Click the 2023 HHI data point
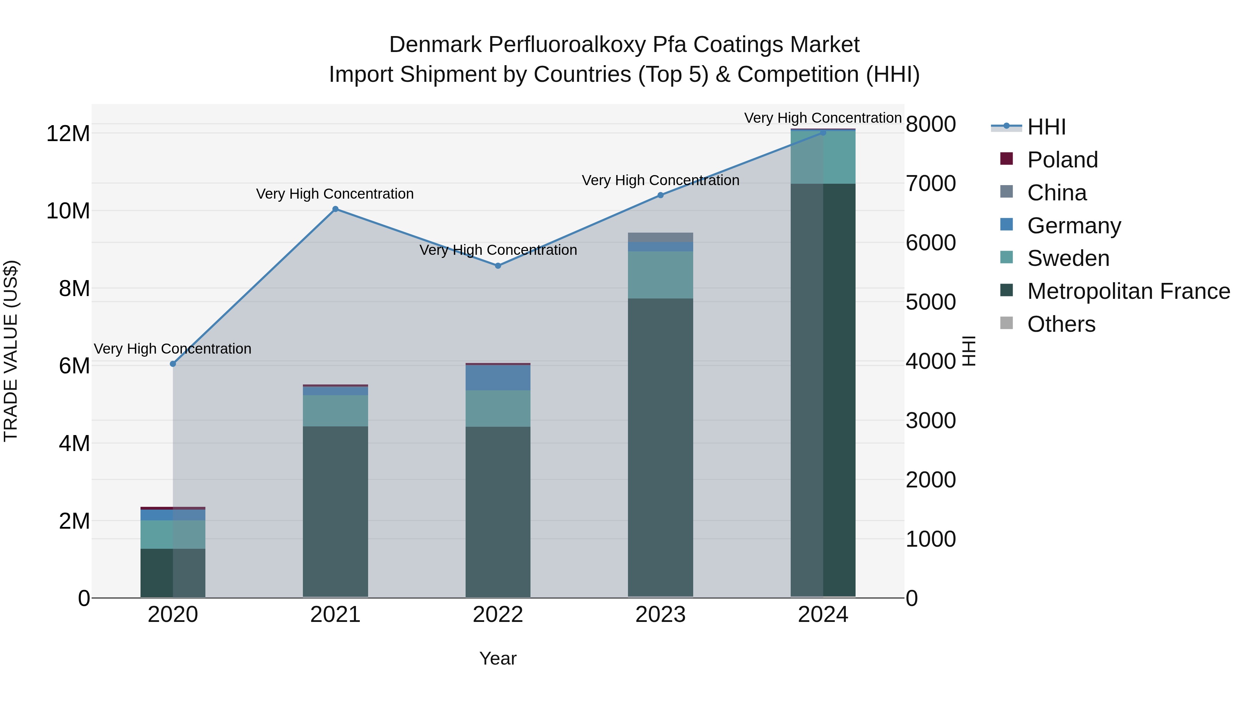 660,195
